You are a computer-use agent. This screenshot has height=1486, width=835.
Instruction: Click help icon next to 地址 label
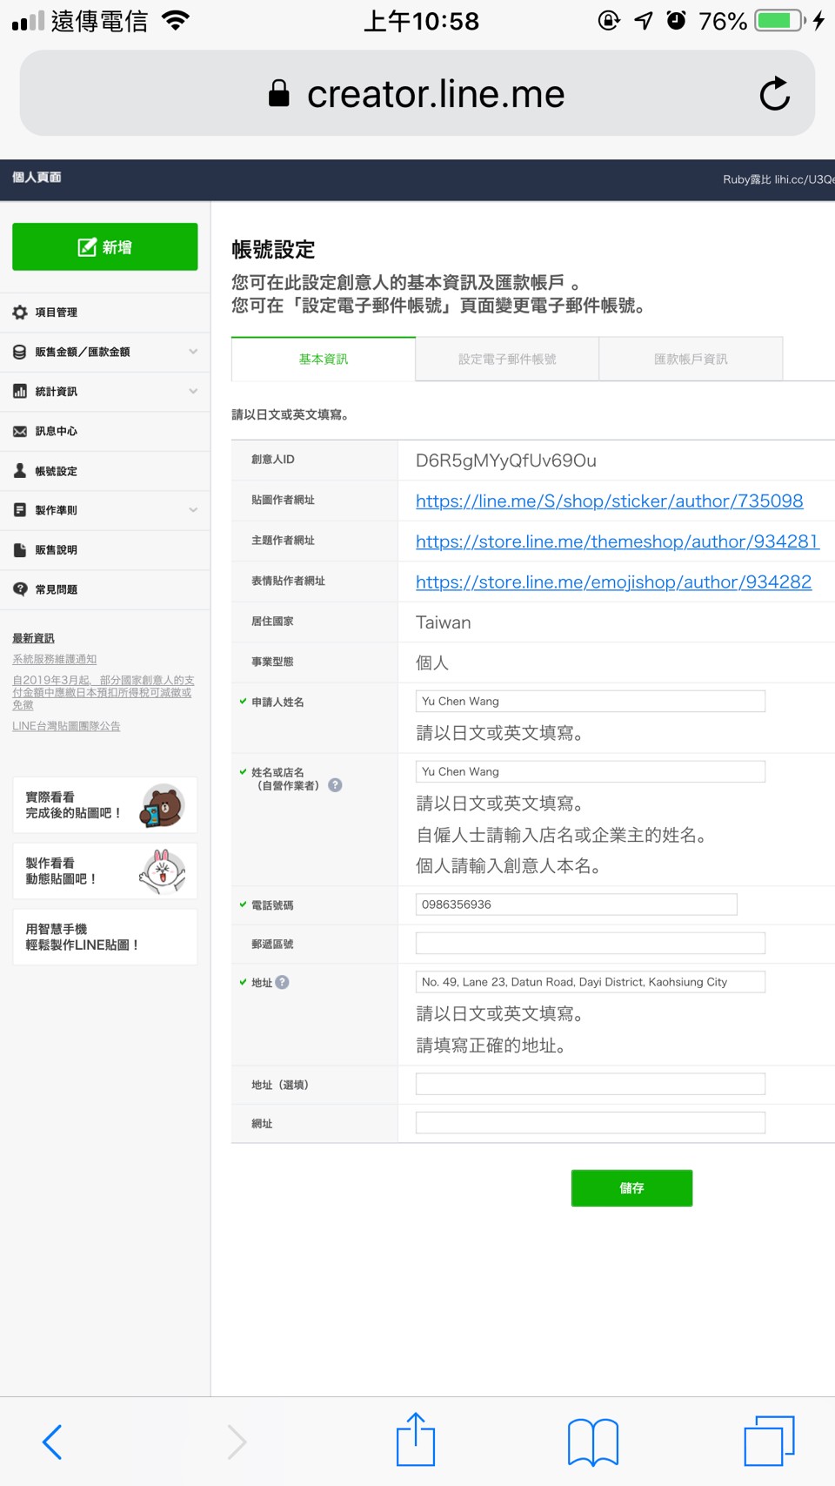(283, 982)
